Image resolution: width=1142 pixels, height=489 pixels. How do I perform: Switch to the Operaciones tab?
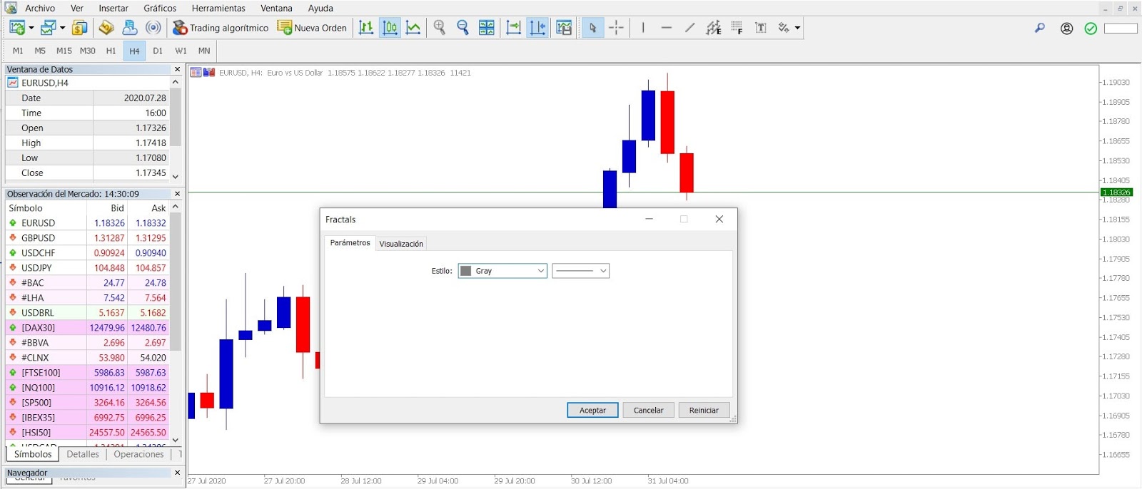138,454
